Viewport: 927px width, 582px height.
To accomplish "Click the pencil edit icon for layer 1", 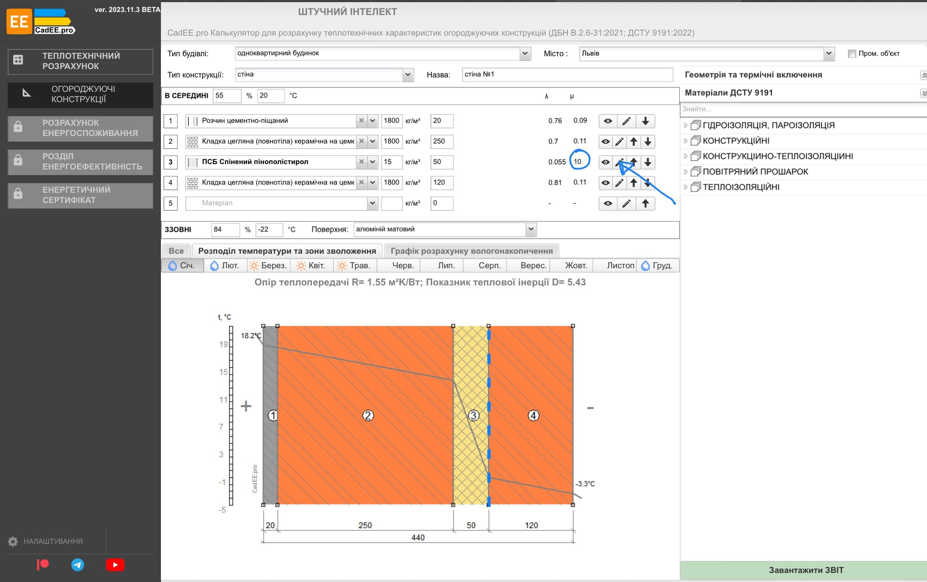I will coord(626,121).
